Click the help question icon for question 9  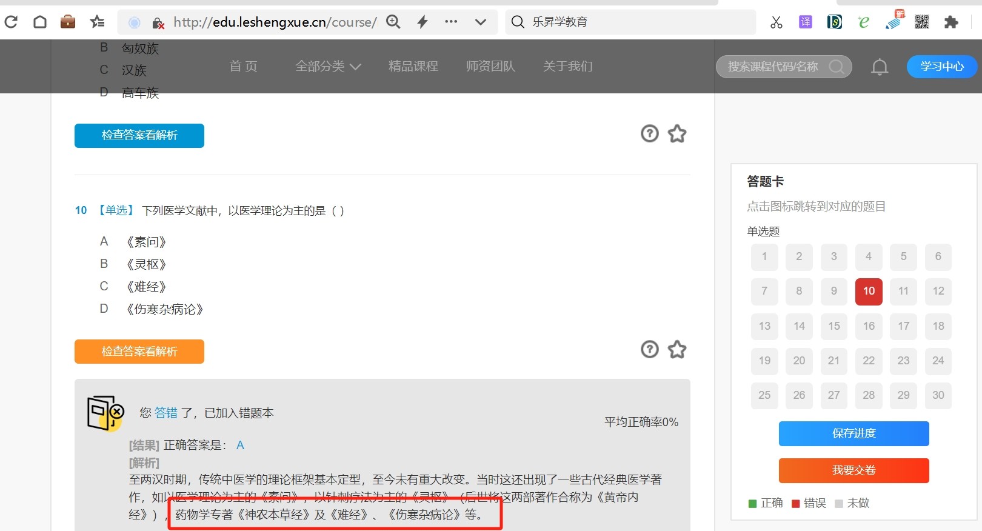pyautogui.click(x=650, y=133)
